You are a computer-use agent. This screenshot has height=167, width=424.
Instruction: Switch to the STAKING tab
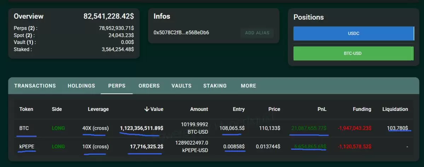tap(215, 86)
